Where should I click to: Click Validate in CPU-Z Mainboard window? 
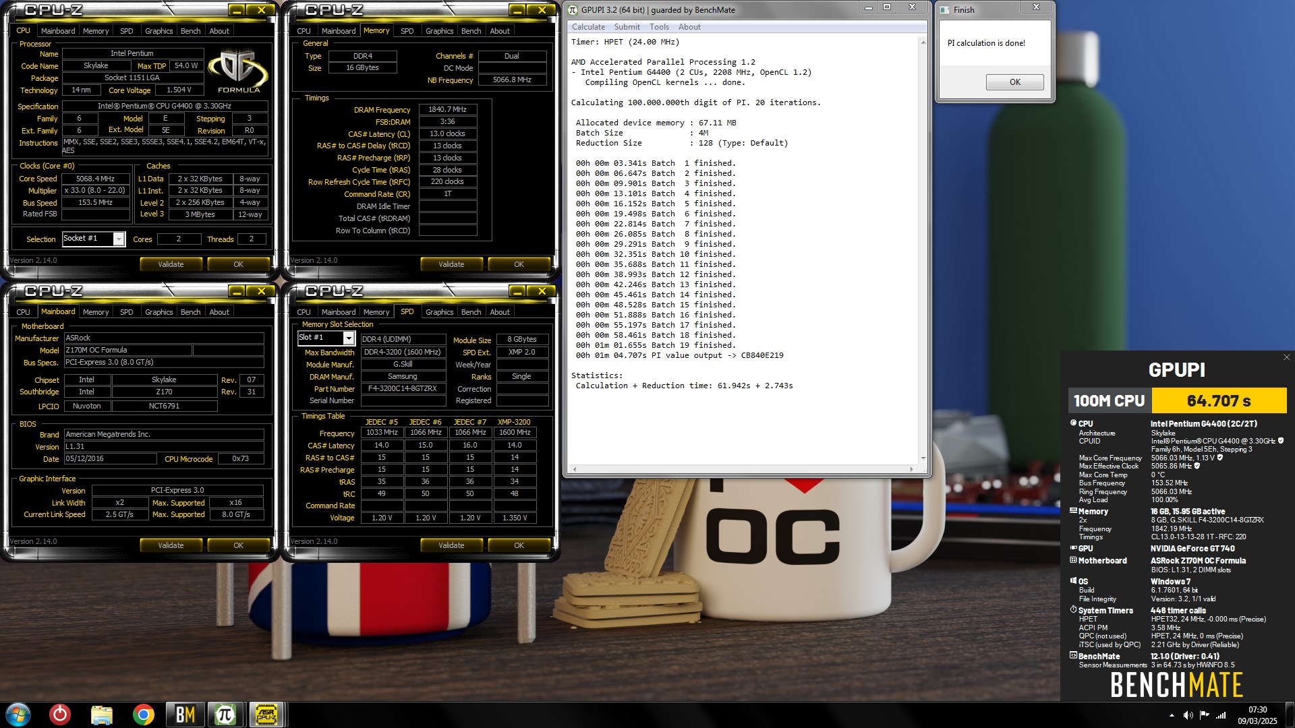(x=171, y=545)
